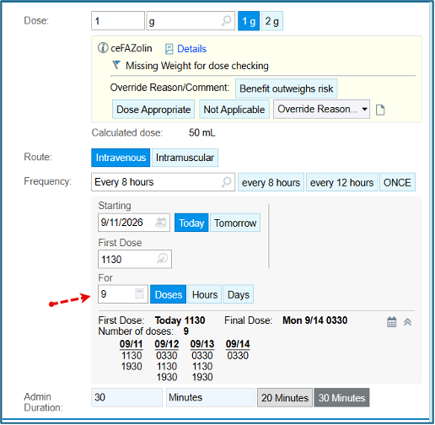Click the For field containing 9

[123, 294]
